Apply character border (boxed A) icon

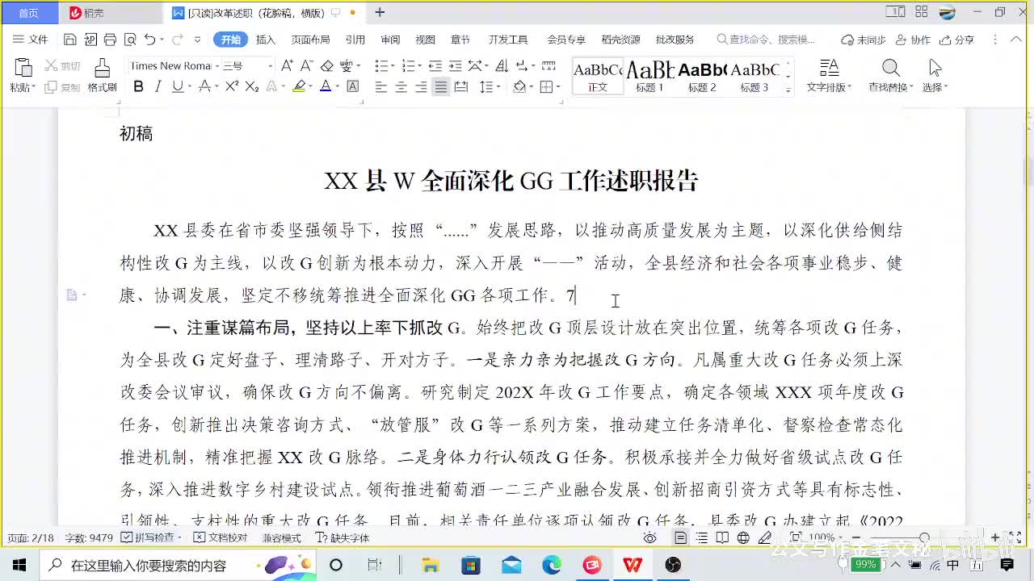point(353,86)
